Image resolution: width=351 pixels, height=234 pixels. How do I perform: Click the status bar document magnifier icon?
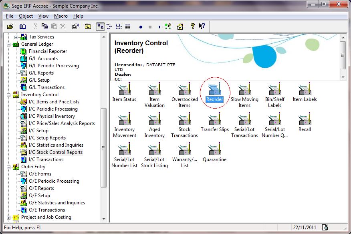tap(325, 228)
